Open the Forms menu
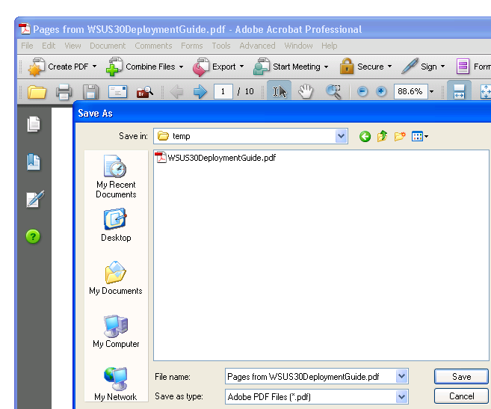This screenshot has width=491, height=409. (191, 46)
